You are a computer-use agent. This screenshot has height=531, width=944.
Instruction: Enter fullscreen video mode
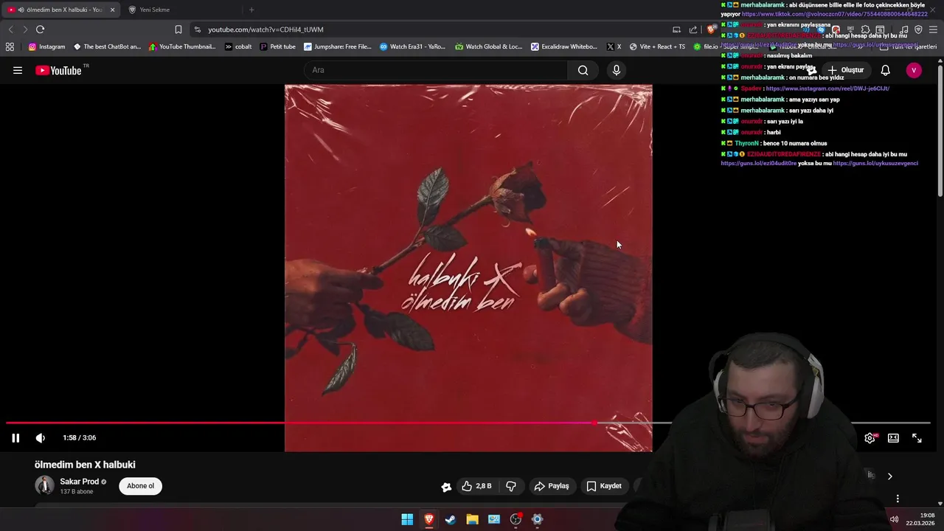917,438
